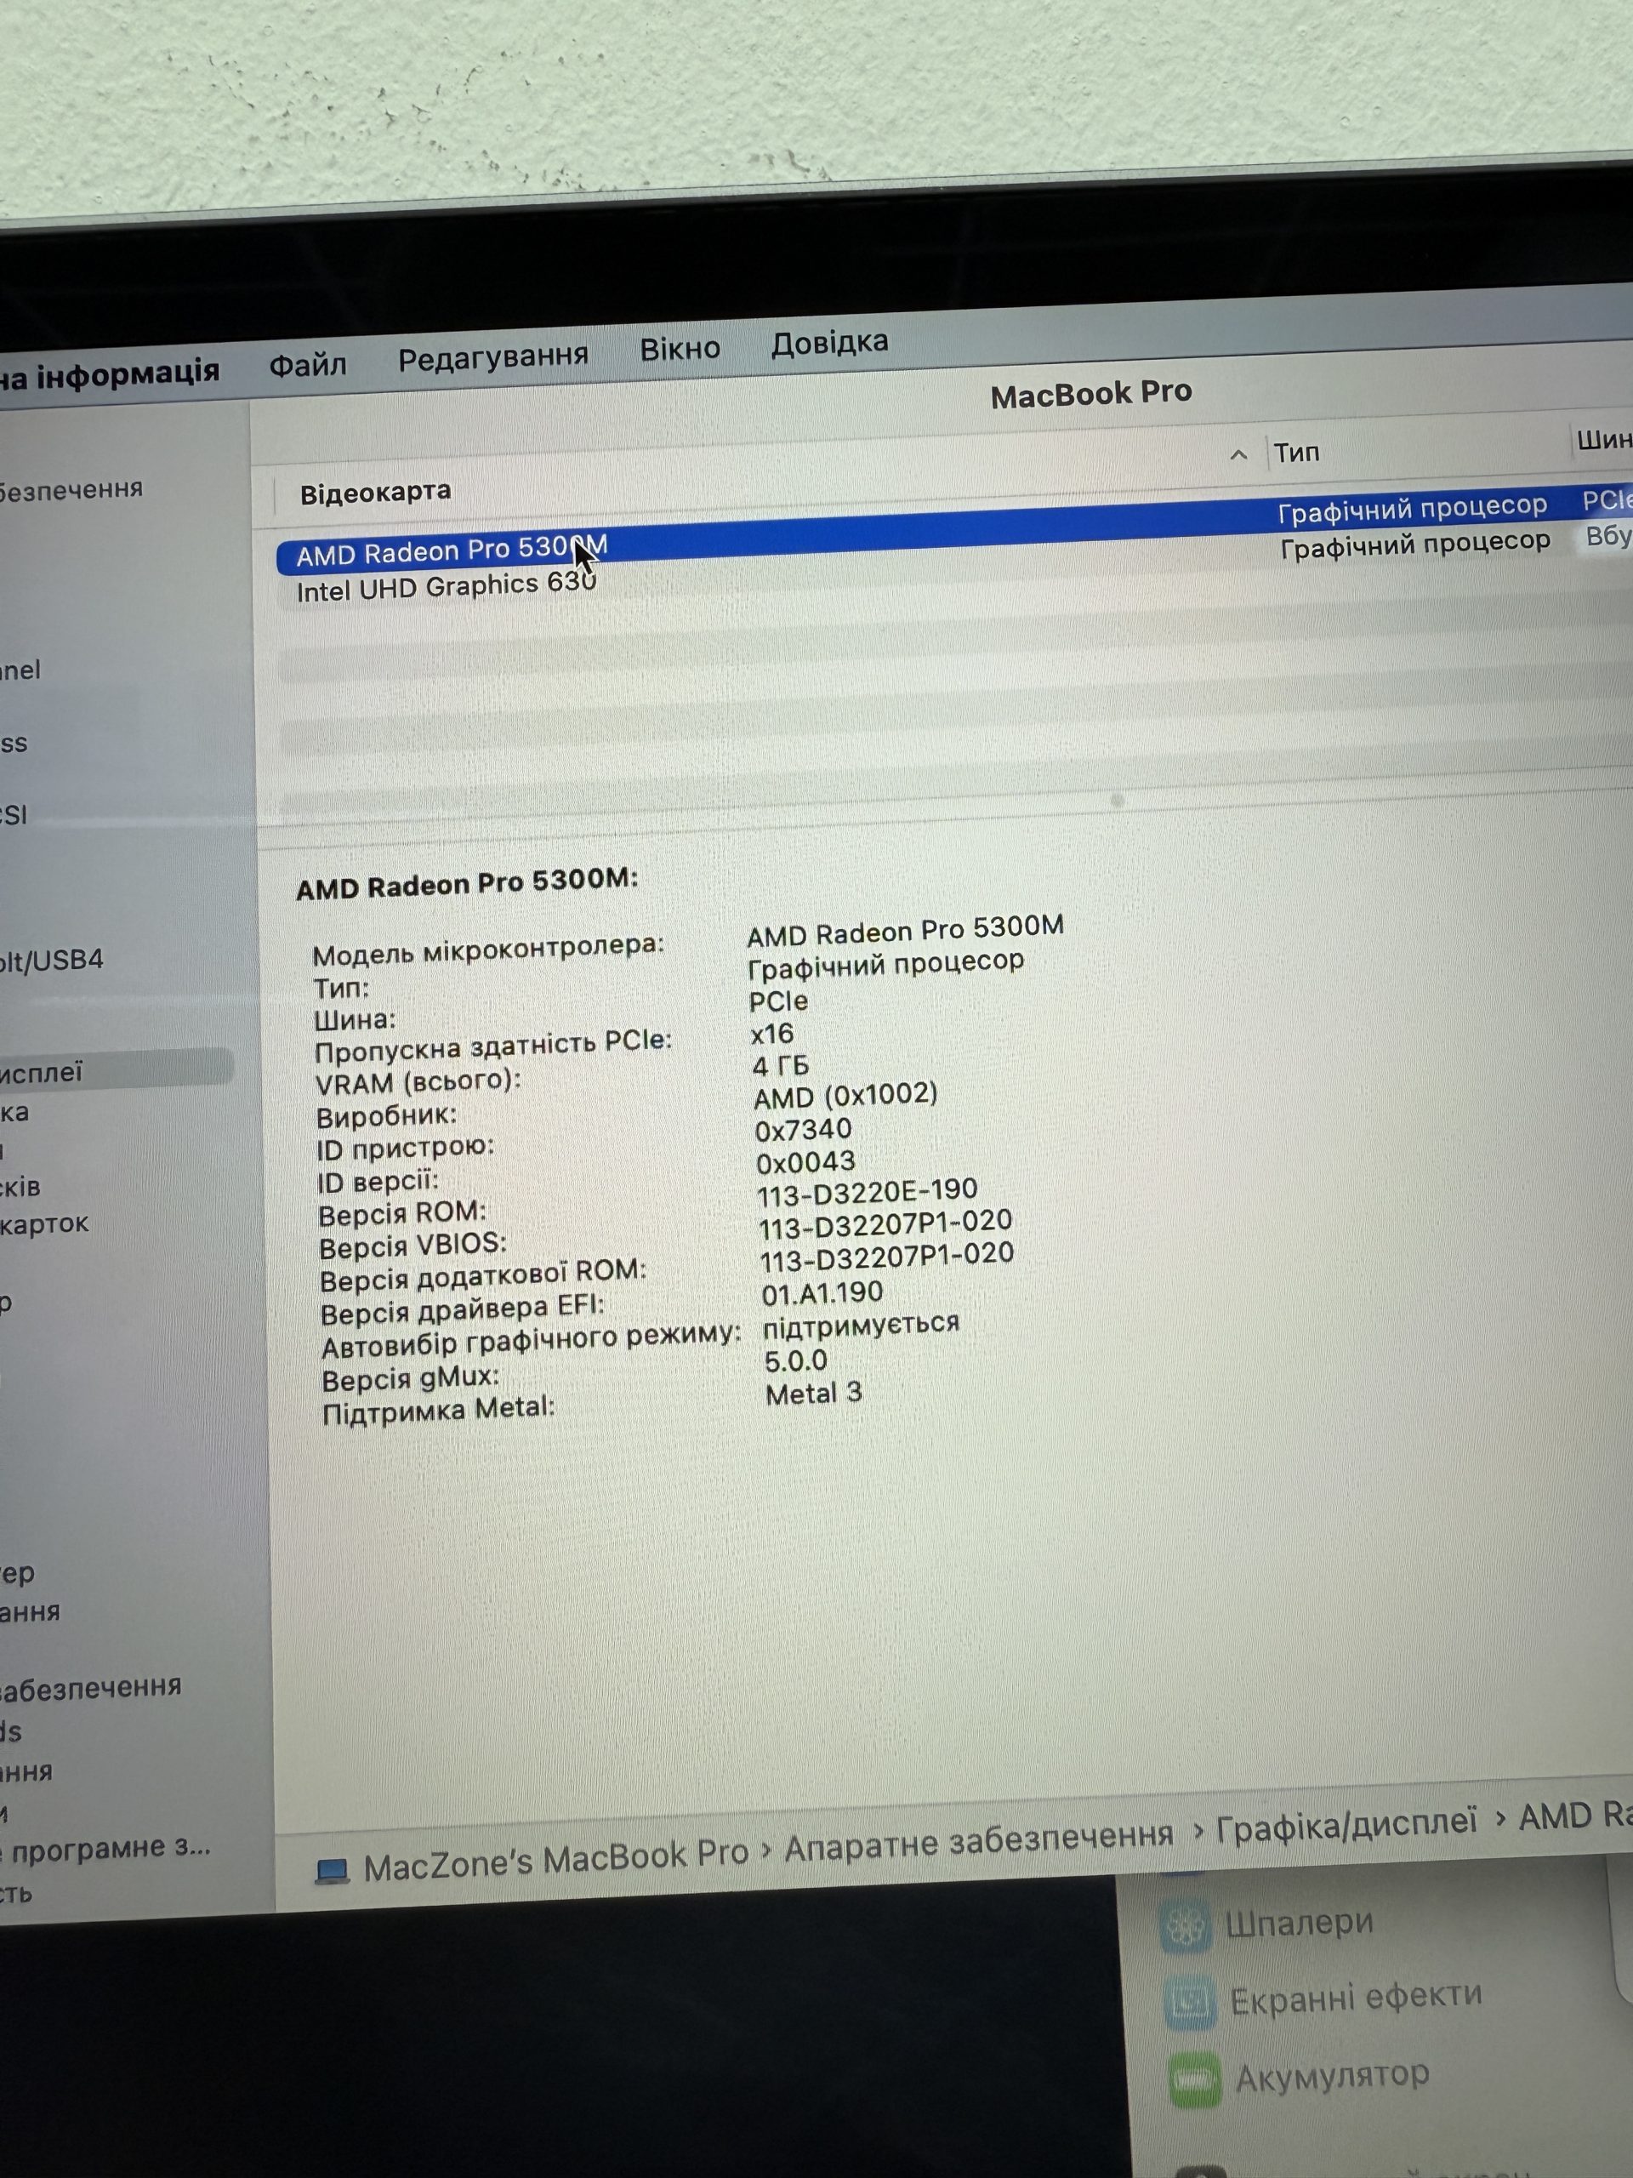Screen dimensions: 1633x2178
Task: Click the pane divider handle dot
Action: (1116, 801)
